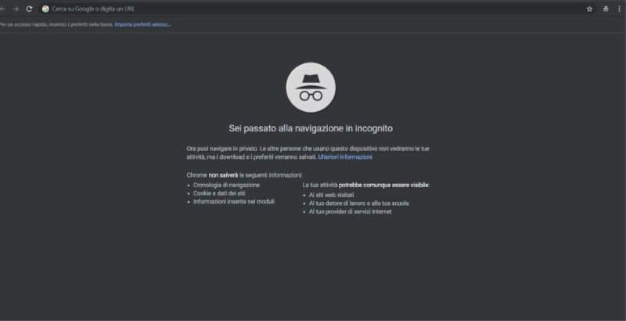Click 'La tua attività potrebbe comunque essere visibile'
Screen dimensions: 626x321
(365, 186)
